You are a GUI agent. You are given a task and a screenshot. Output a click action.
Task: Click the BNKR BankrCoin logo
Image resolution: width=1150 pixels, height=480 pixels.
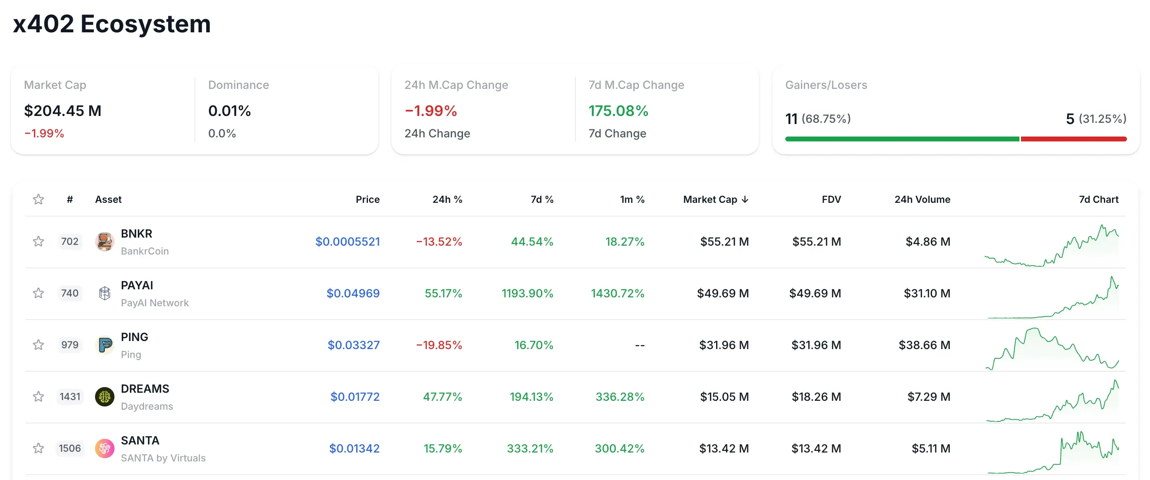(104, 241)
